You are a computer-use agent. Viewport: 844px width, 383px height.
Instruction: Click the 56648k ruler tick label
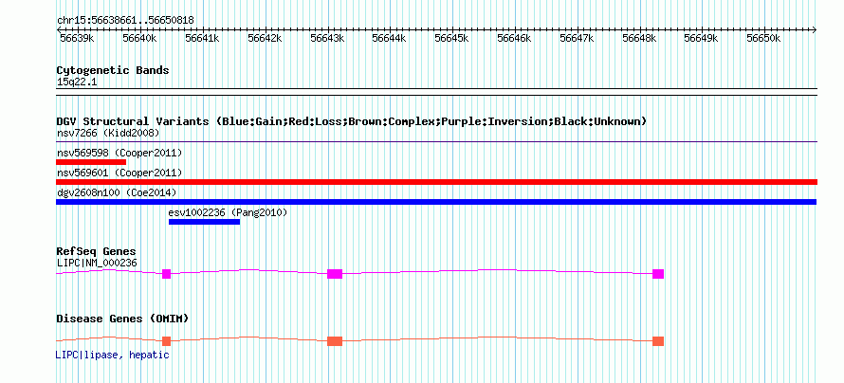(x=639, y=38)
